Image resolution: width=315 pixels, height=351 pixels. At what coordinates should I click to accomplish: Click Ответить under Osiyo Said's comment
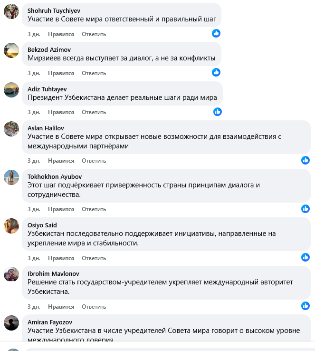[94, 258]
